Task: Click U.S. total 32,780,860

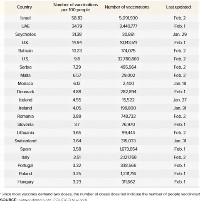Action: click(x=128, y=59)
